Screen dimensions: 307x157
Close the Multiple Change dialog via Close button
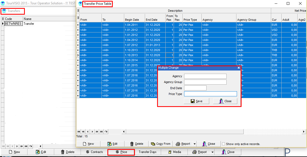click(225, 101)
